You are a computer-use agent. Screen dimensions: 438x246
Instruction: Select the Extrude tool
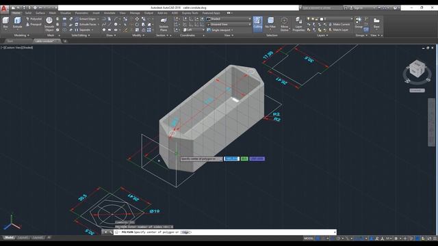(x=17, y=23)
